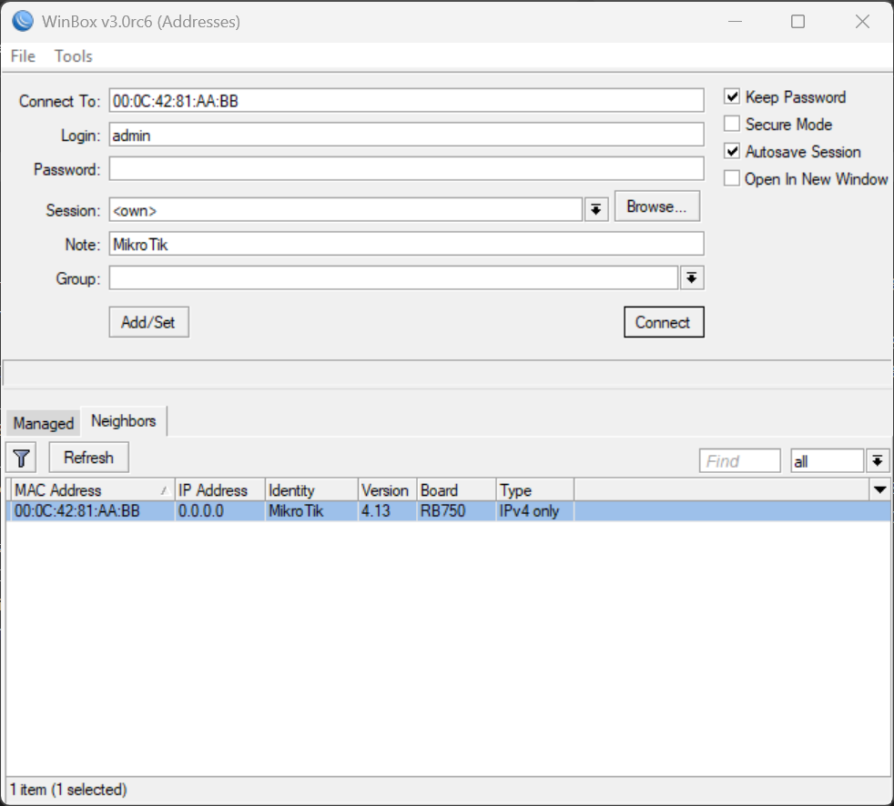This screenshot has width=894, height=806.
Task: Check Open In New Window
Action: coord(732,178)
